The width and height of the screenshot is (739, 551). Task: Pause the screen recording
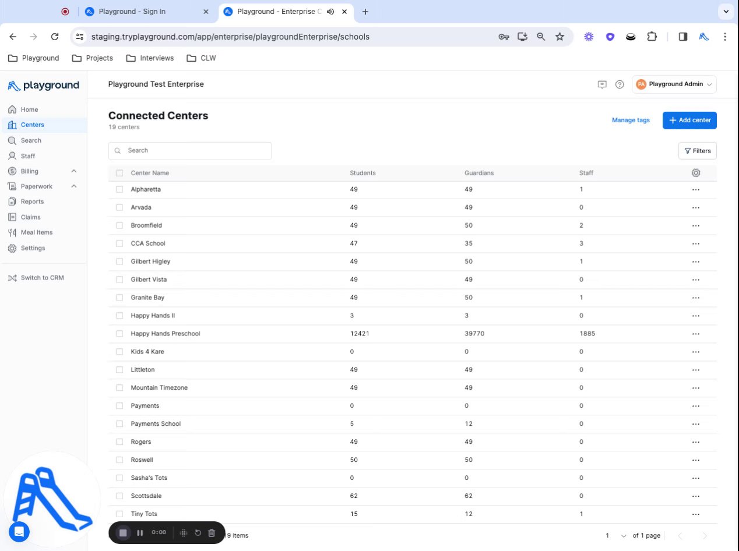point(140,532)
